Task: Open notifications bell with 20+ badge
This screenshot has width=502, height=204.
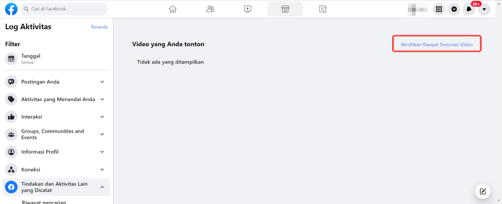Action: [x=469, y=9]
